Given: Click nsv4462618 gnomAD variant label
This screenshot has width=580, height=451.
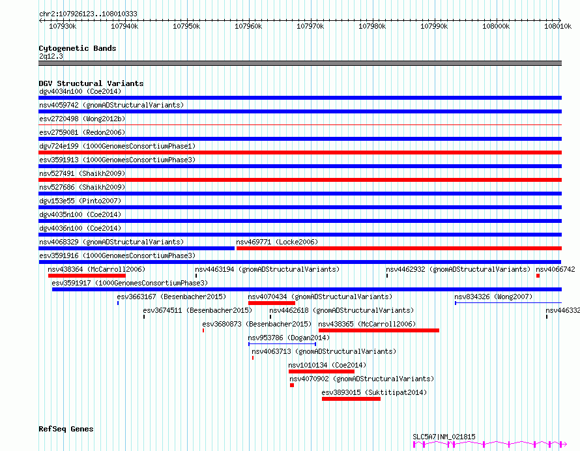Looking at the screenshot, I should 341,310.
